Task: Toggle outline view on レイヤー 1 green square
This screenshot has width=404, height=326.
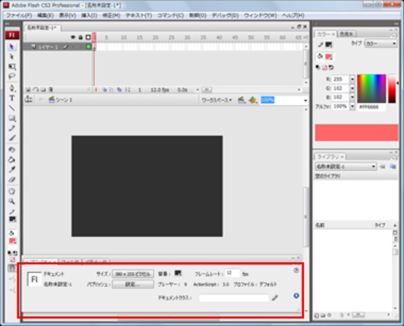Action: (x=88, y=47)
